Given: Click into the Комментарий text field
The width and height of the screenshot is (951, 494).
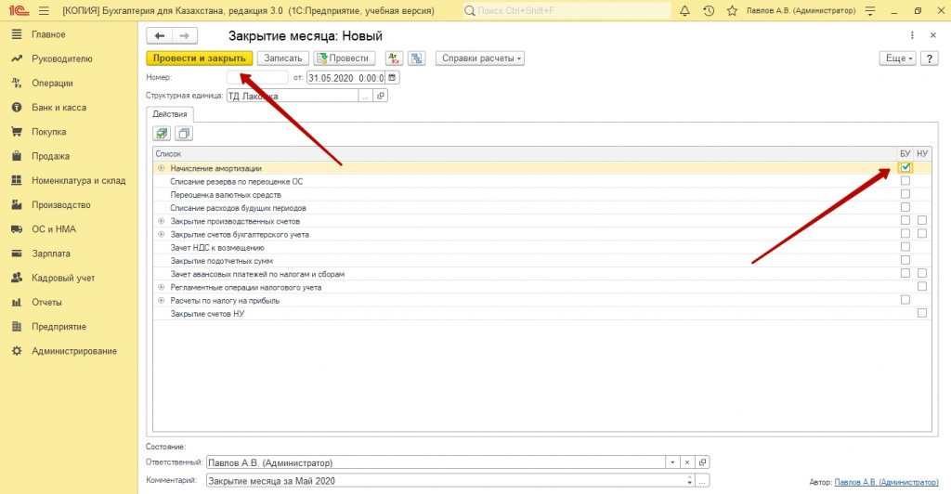Looking at the screenshot, I should tap(446, 481).
